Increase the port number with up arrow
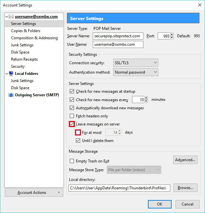This screenshot has width=205, height=213. pos(172,35)
